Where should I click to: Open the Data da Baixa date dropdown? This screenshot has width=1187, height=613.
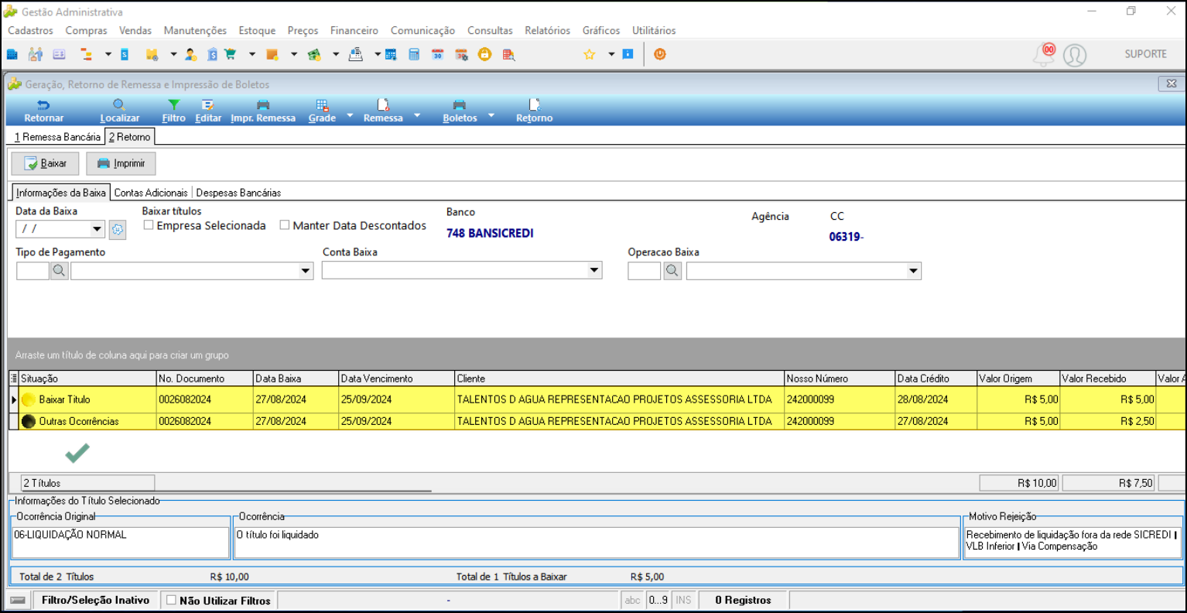pos(97,229)
